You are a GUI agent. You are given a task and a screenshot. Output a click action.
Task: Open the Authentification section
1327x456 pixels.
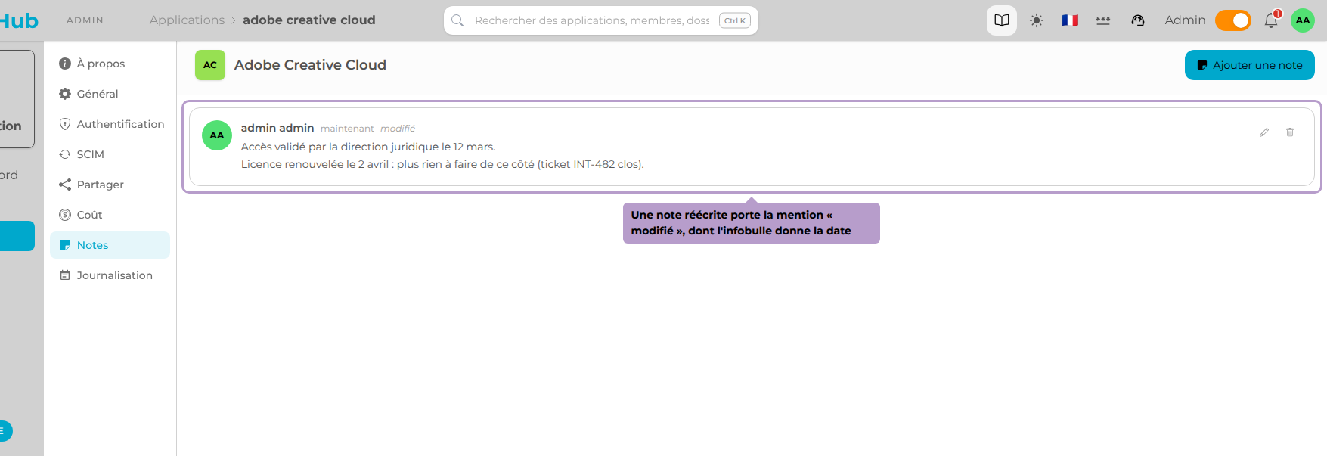tap(110, 124)
